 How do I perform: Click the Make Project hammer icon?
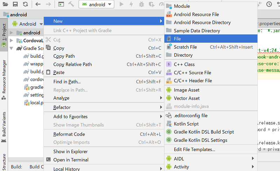point(71,4)
